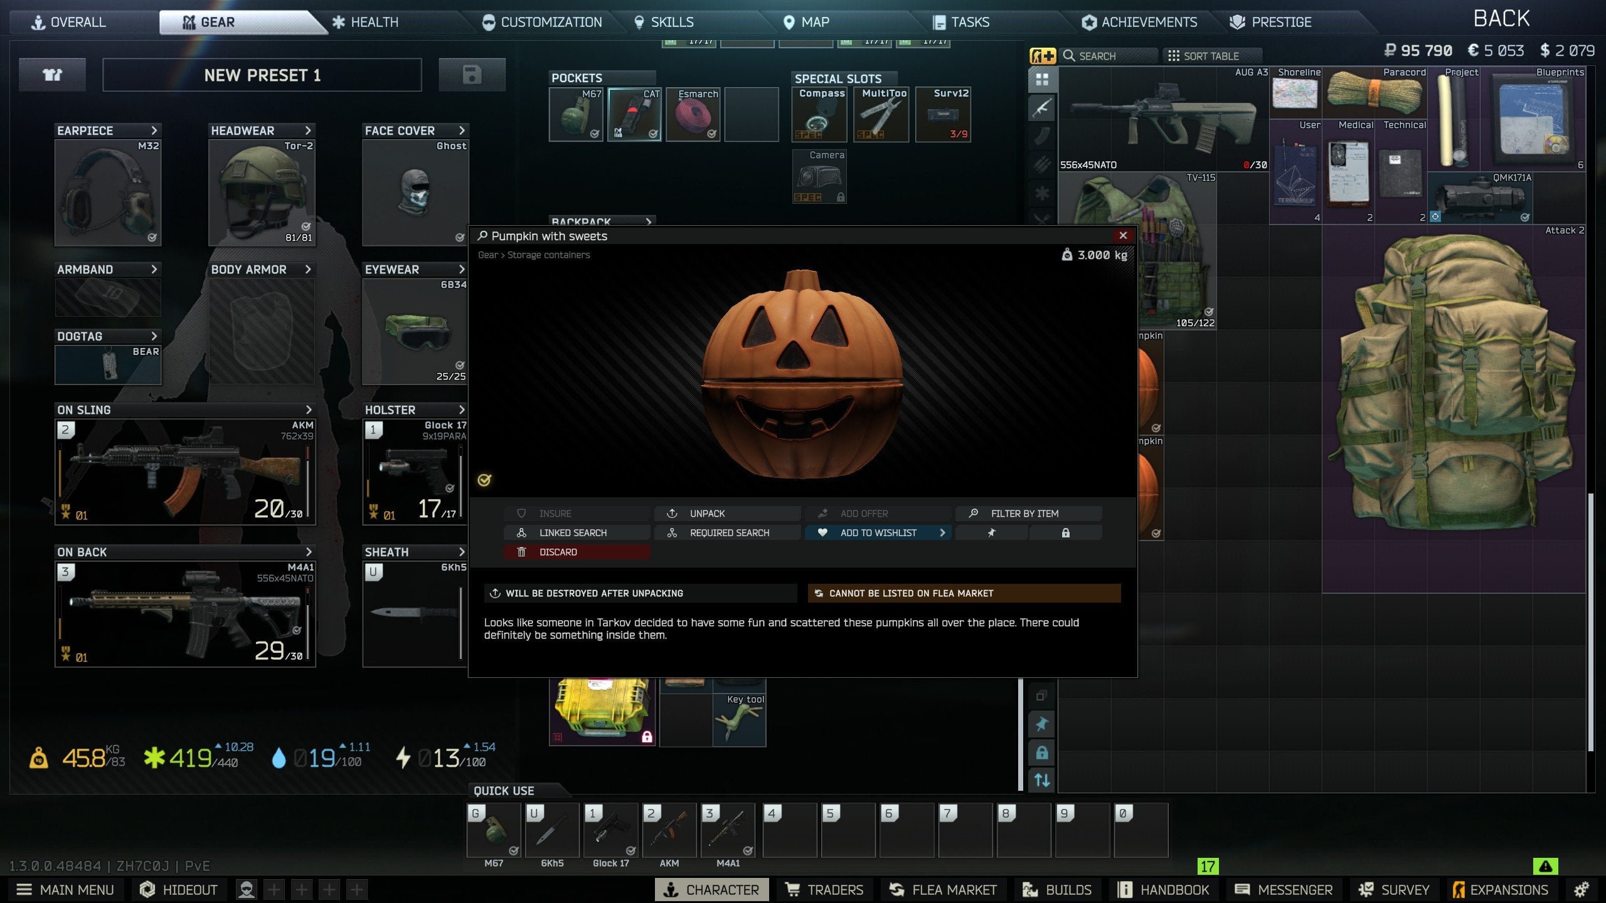Image resolution: width=1606 pixels, height=903 pixels.
Task: Click the warning triangle notification icon
Action: pyautogui.click(x=1545, y=866)
